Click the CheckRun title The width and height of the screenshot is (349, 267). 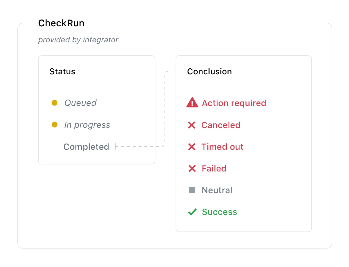click(x=61, y=23)
